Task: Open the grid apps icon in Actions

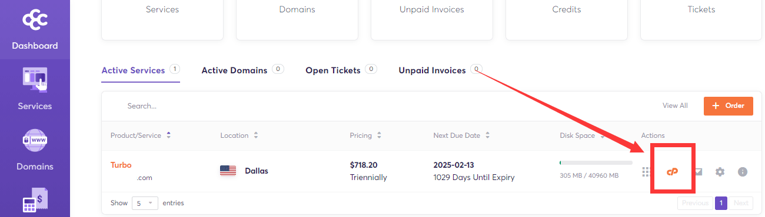Action: tap(646, 172)
